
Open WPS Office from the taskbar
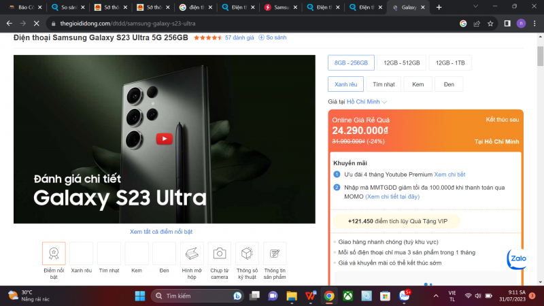pos(311,296)
